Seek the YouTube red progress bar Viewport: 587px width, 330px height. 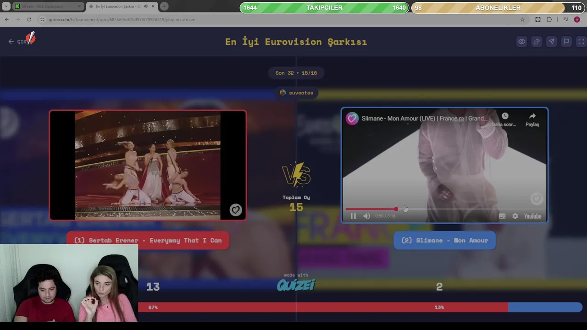pyautogui.click(x=445, y=209)
